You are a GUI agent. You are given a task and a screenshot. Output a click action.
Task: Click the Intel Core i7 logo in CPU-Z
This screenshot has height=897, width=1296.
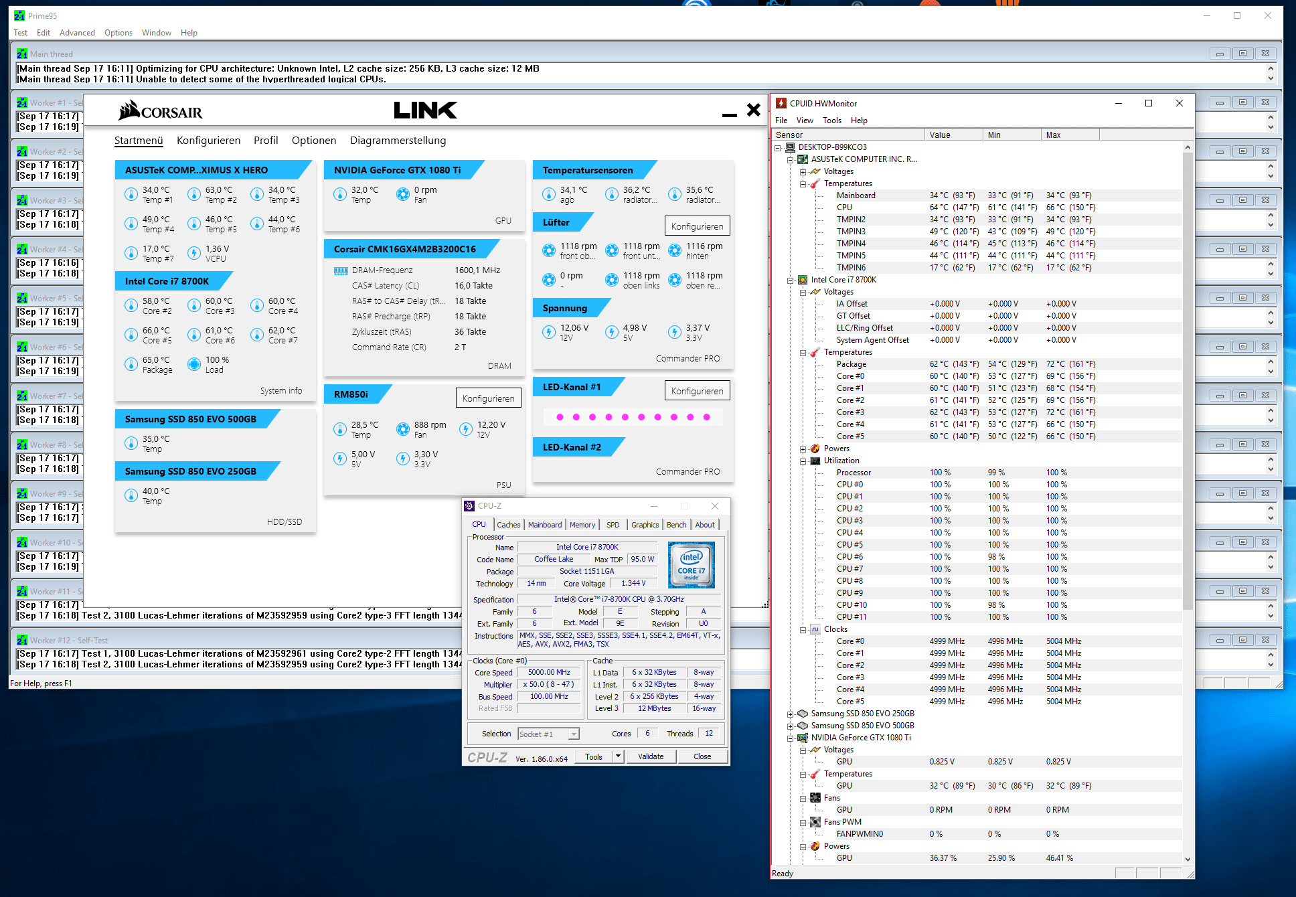coord(692,565)
